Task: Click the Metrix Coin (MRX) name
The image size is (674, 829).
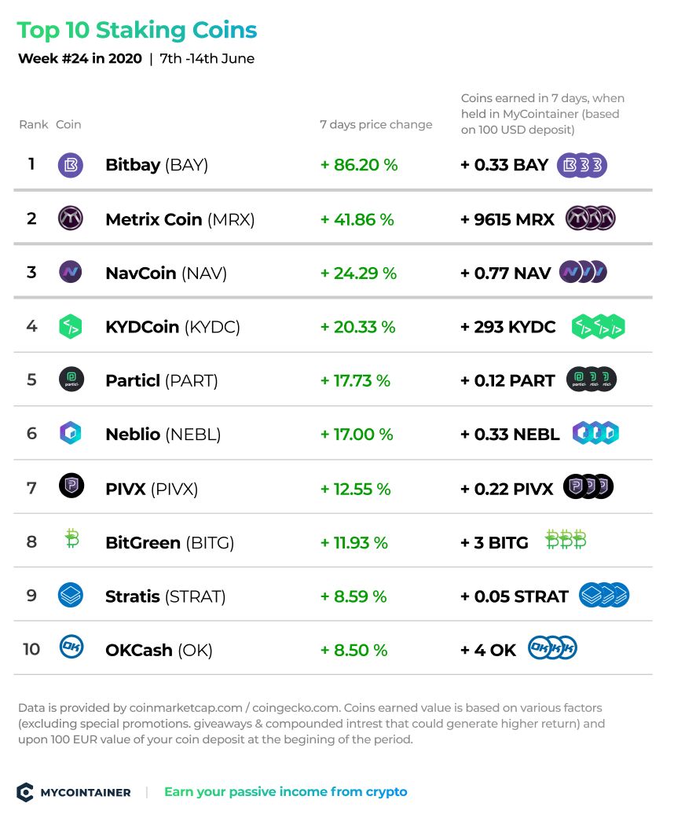Action: pyautogui.click(x=180, y=219)
